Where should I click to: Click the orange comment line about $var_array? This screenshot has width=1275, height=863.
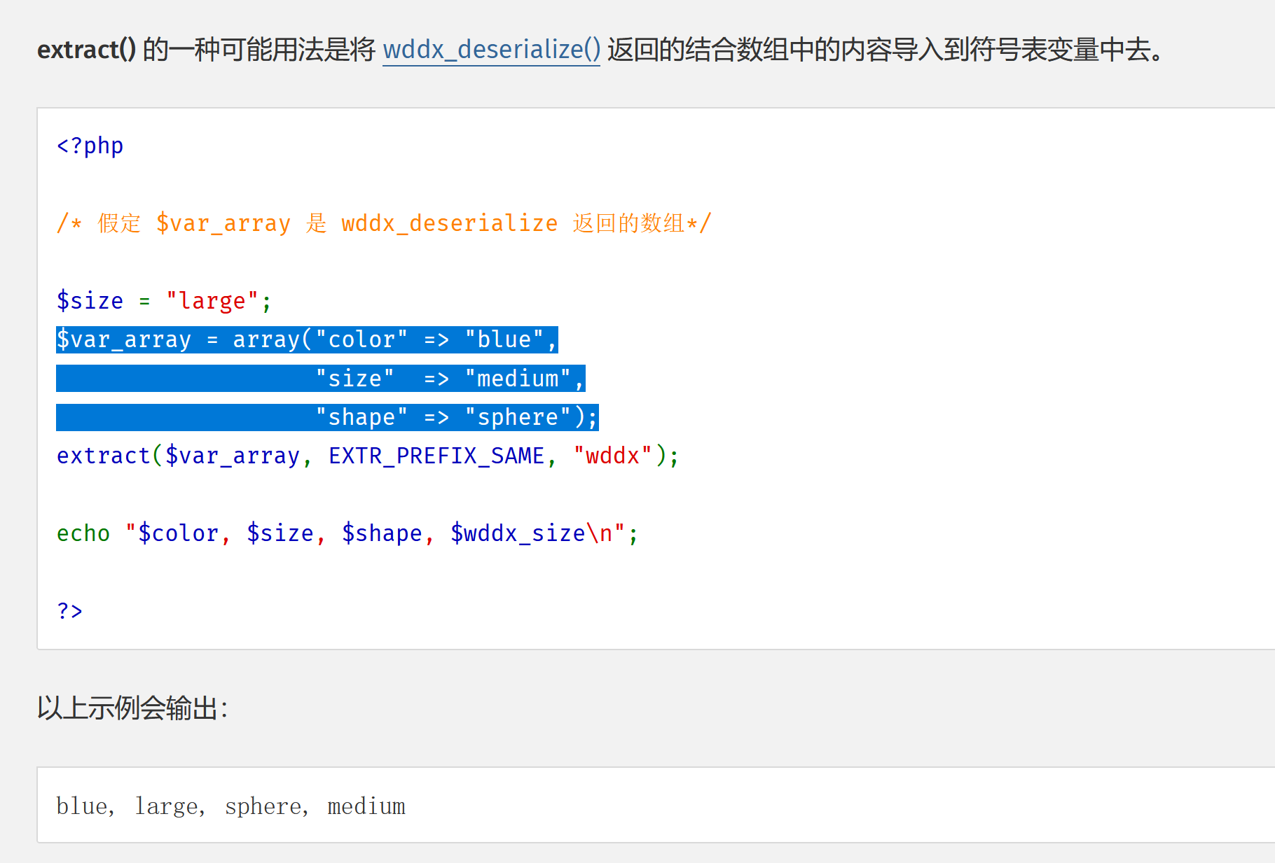[384, 223]
